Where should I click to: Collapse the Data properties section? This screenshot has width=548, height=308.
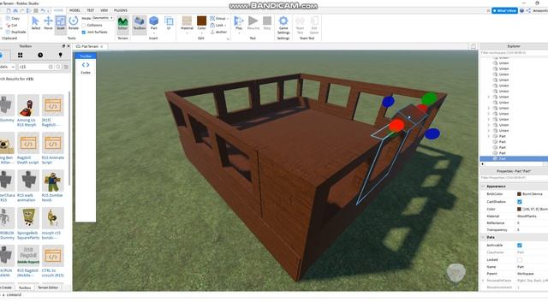[x=483, y=238]
